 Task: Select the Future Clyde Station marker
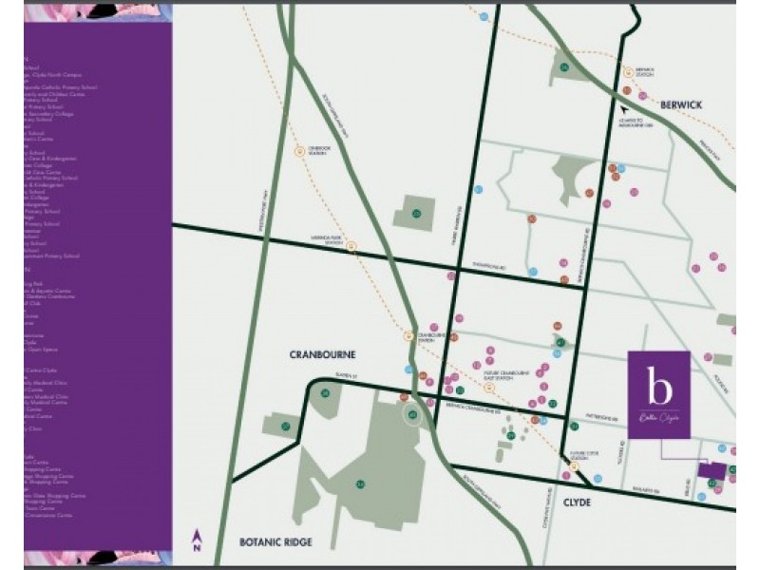[575, 465]
